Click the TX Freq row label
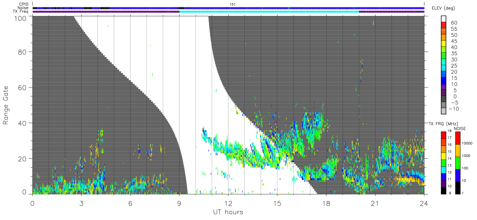The image size is (477, 220). 21,12
